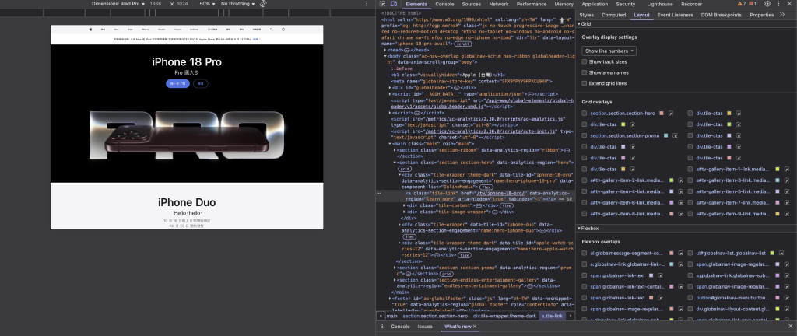Viewport: 797px width, 336px height.
Task: Reveal a#tv-gallery-item-1-link element in Elements panel
Action: pos(787,169)
